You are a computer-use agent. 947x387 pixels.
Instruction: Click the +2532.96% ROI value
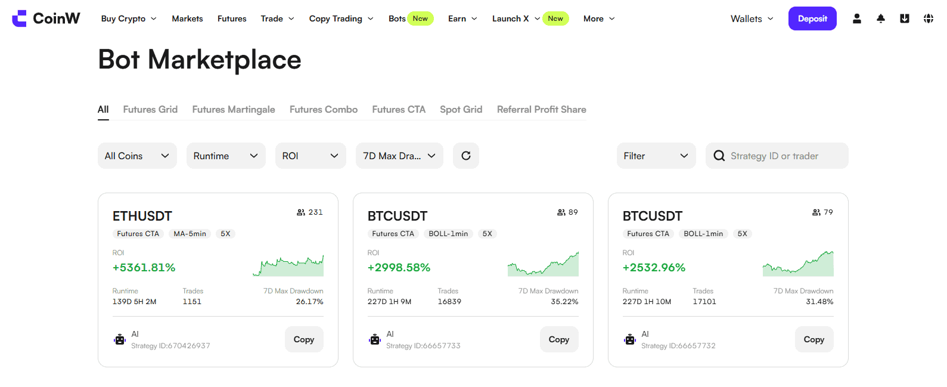click(x=654, y=268)
